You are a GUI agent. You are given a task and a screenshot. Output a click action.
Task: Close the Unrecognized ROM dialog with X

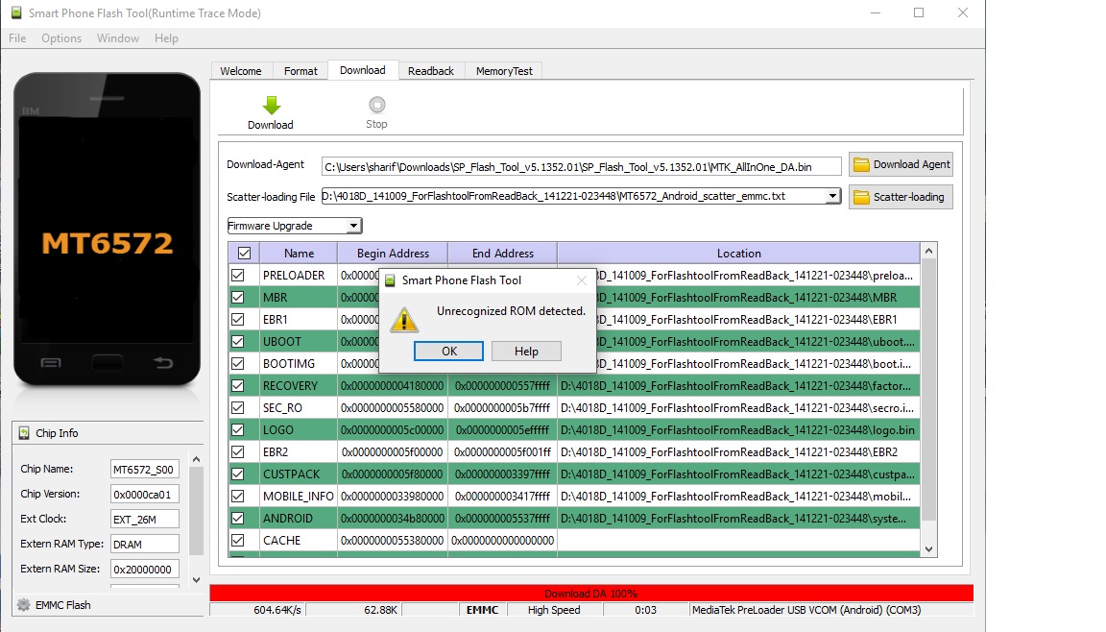pos(581,280)
